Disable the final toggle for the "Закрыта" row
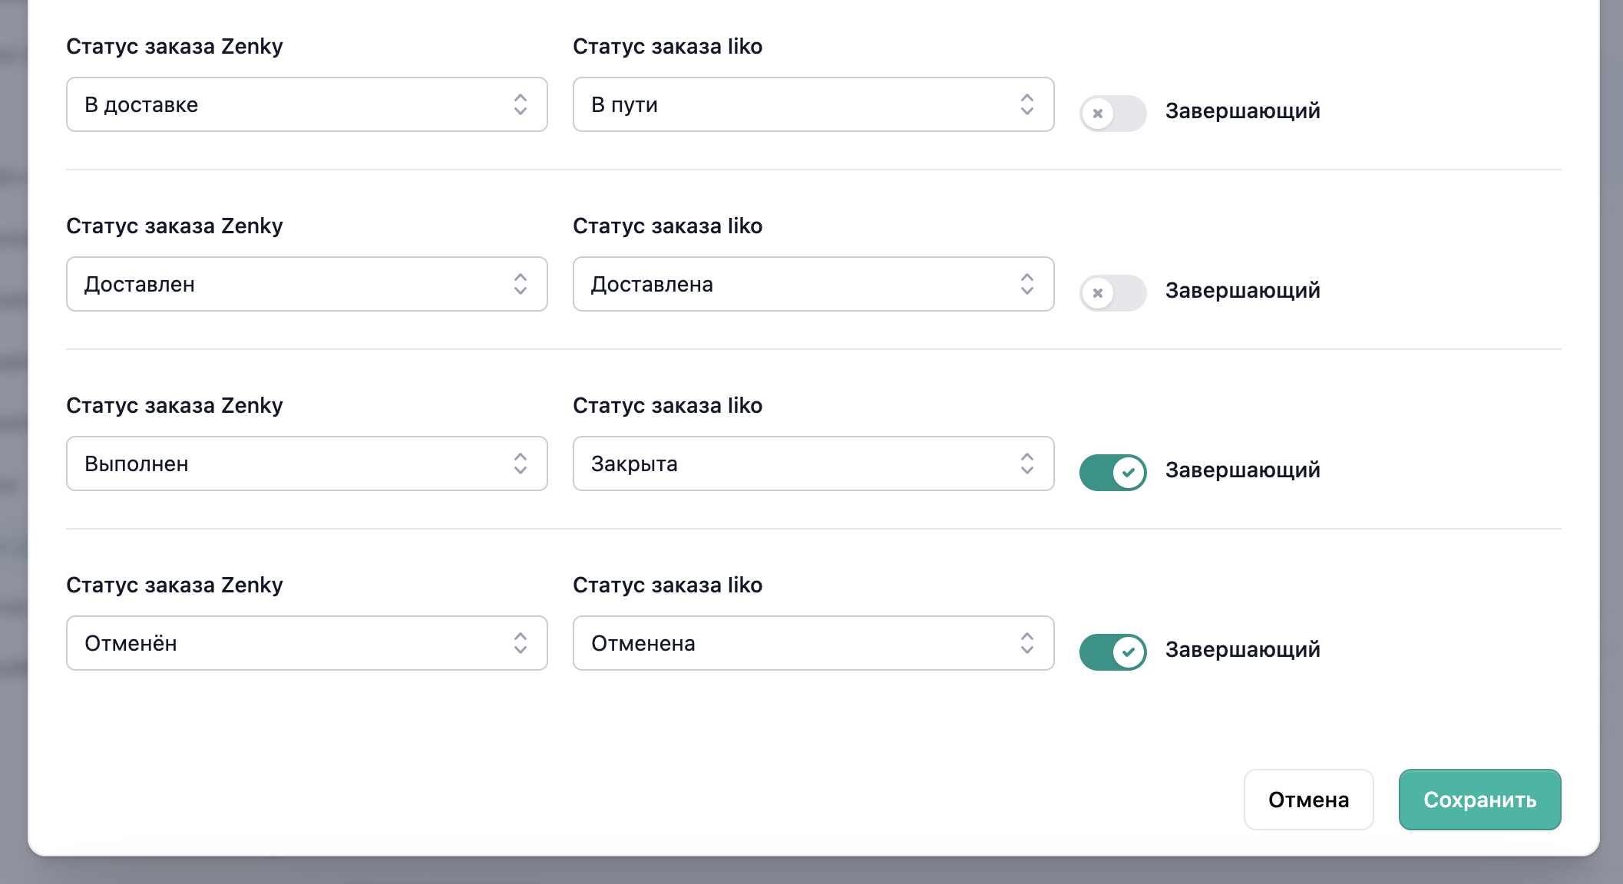 [1112, 472]
